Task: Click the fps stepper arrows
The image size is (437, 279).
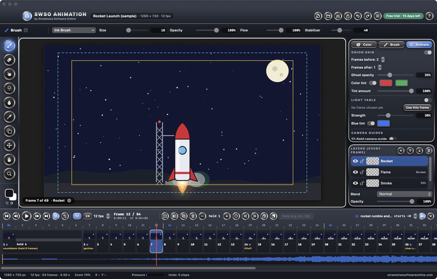Action: coord(108,216)
